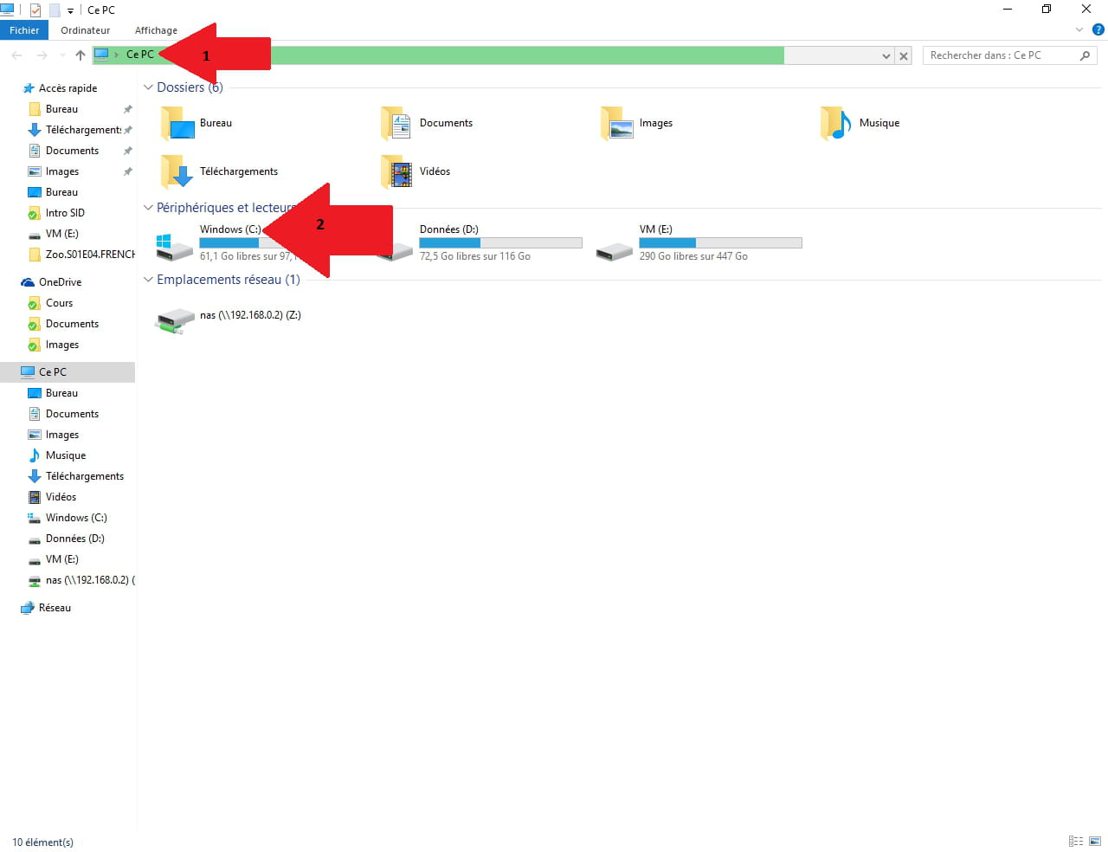The image size is (1108, 852).
Task: Expand the ribbon with the chevron
Action: click(1079, 29)
